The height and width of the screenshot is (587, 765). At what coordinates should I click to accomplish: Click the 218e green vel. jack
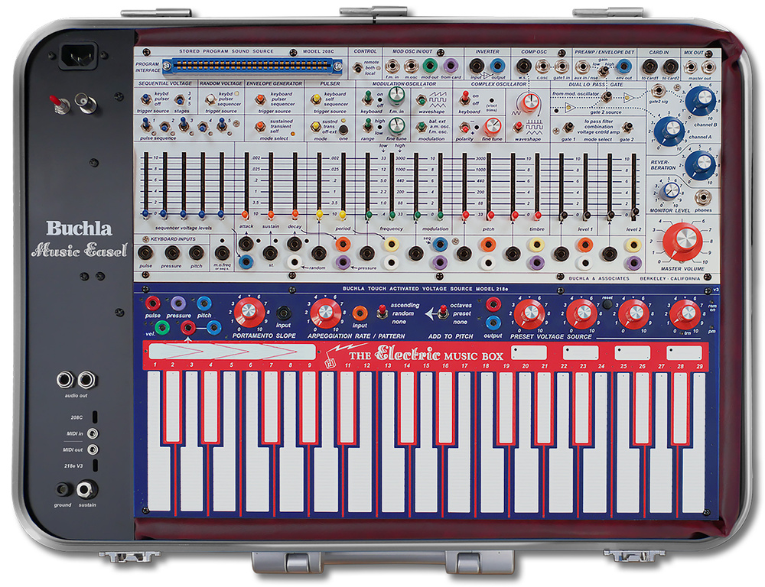(x=162, y=327)
